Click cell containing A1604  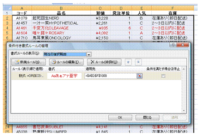pyautogui.click(x=22, y=33)
